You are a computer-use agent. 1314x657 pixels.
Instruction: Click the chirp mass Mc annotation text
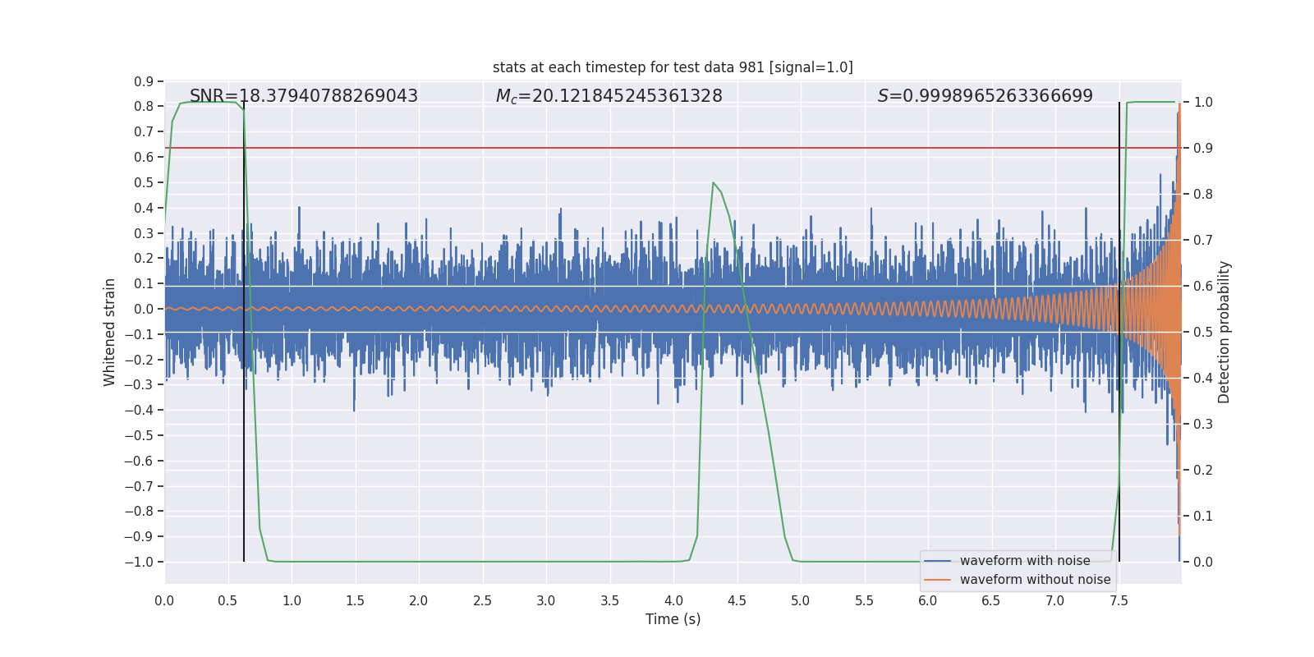coord(609,96)
